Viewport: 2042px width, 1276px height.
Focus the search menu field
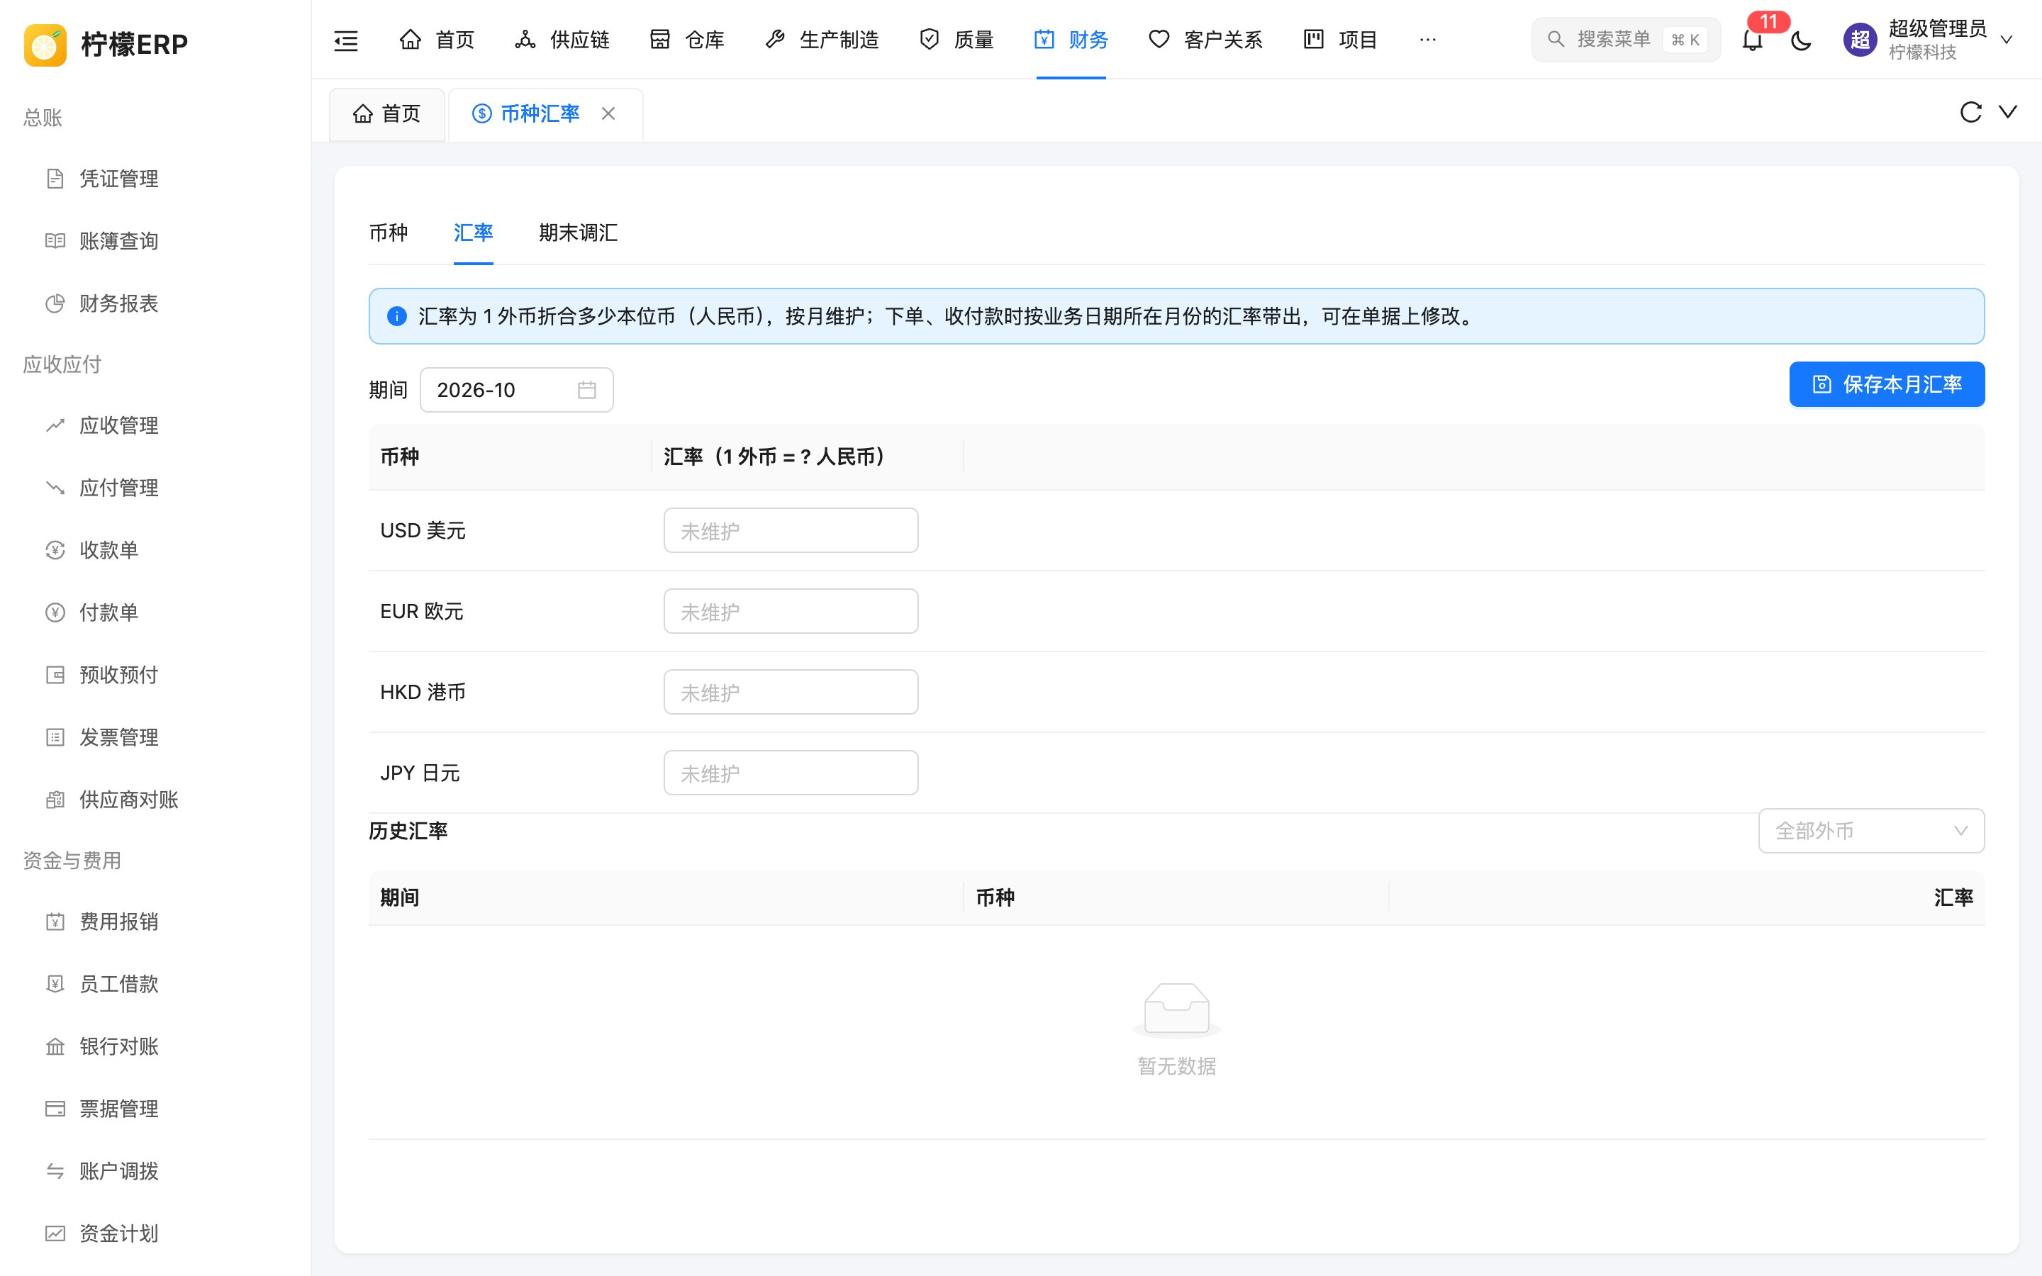1625,40
